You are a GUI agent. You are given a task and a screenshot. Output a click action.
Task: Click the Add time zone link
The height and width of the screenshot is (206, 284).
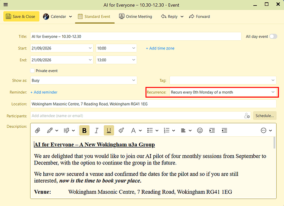coord(160,48)
